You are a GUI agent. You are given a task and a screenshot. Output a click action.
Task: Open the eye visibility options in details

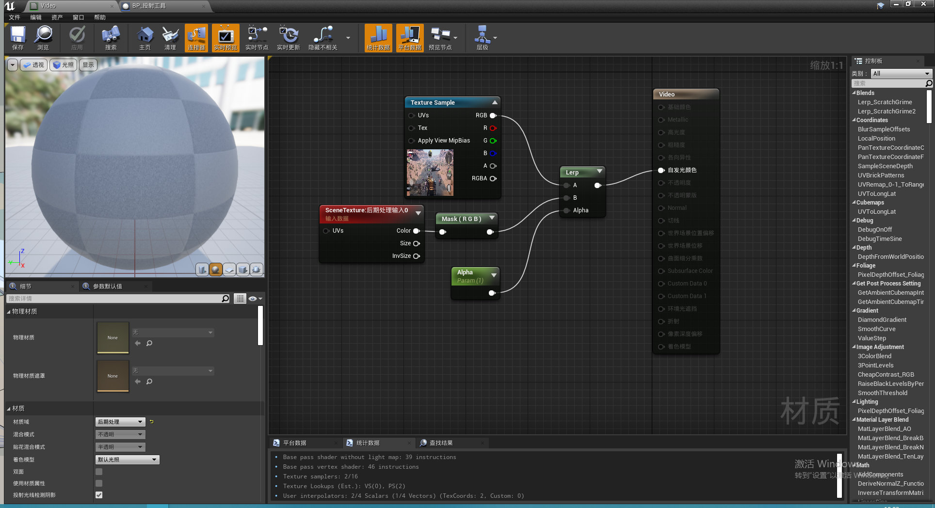(255, 299)
